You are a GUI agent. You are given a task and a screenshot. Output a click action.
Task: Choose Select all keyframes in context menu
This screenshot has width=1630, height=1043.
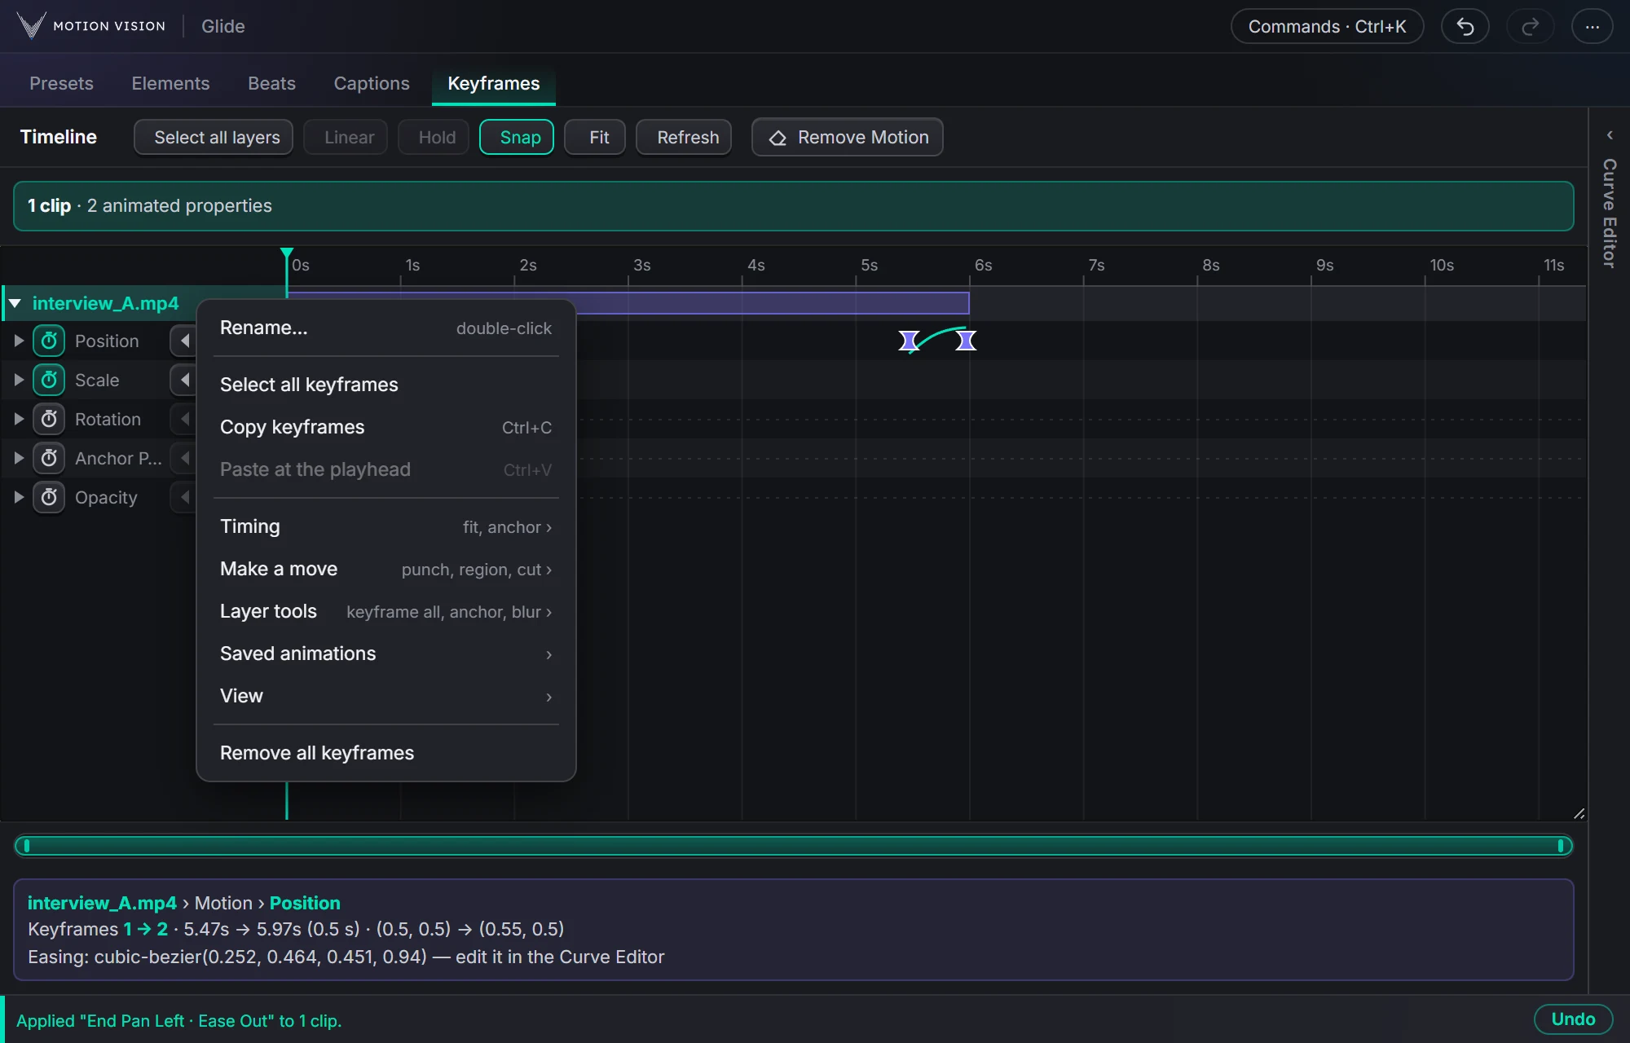(386, 385)
